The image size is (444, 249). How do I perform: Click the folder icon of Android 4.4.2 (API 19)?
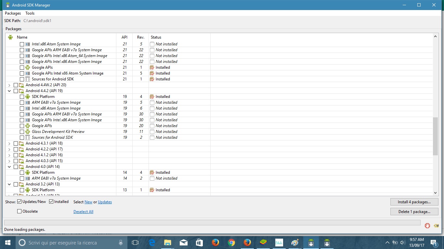[x=21, y=91]
